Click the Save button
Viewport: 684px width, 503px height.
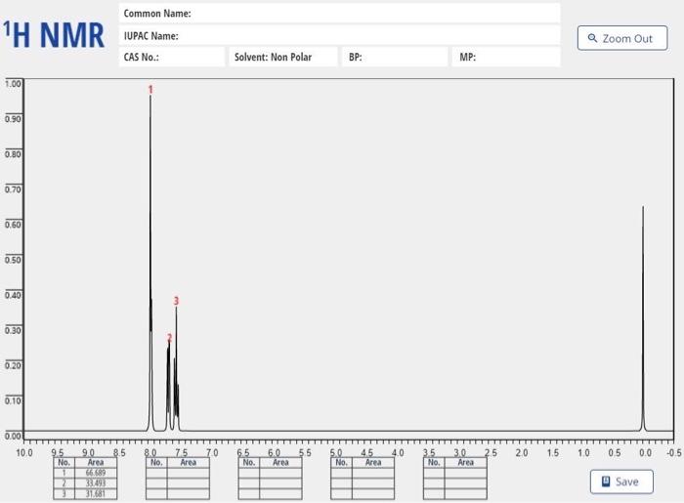click(621, 482)
